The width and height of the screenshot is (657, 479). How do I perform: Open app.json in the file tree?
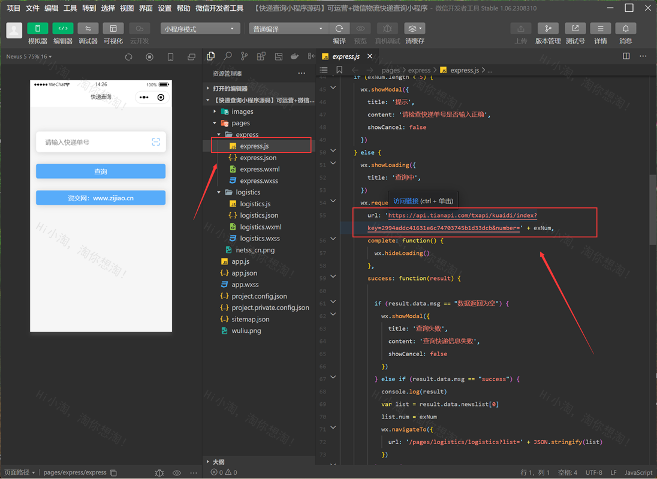[x=244, y=273]
